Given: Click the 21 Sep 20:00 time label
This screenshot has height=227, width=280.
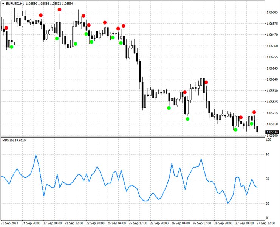Looking at the screenshot, I should [x=31, y=224].
